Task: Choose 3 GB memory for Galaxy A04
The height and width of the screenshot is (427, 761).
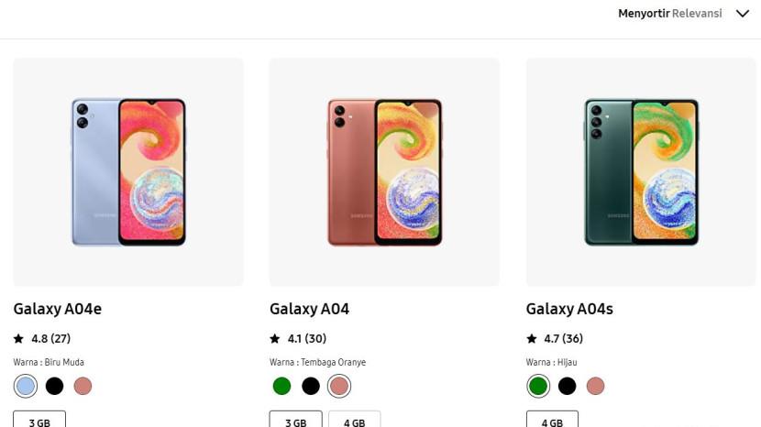Action: tap(295, 421)
